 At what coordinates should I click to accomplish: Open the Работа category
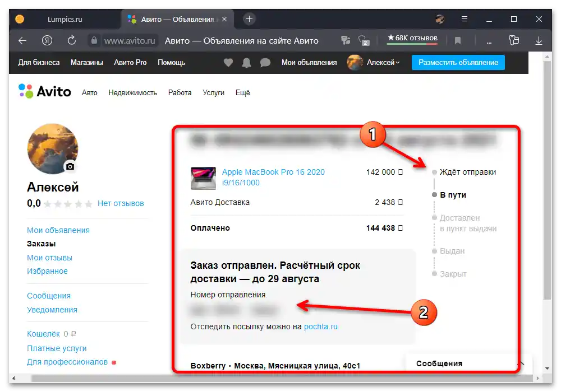(180, 93)
